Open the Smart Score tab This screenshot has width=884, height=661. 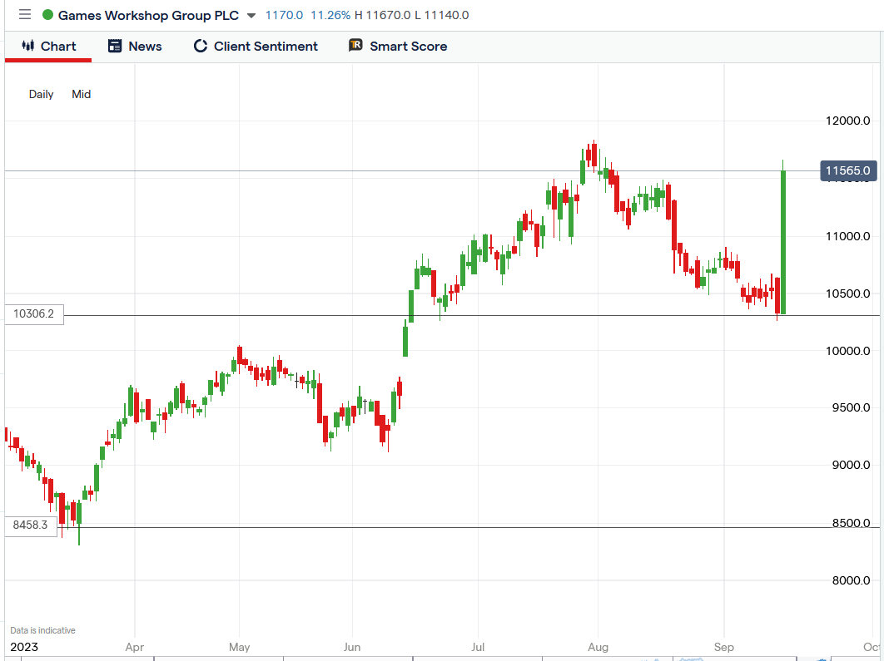398,47
